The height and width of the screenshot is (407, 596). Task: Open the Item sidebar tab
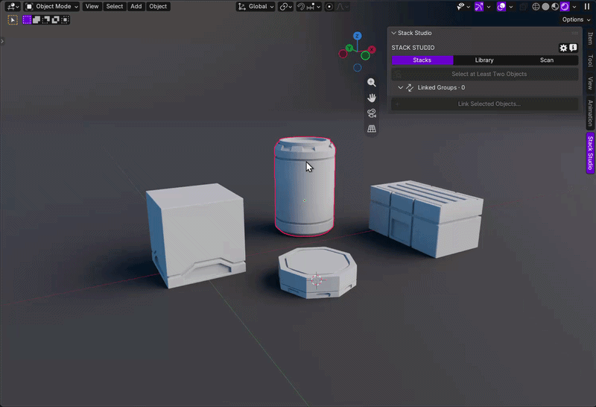pos(590,39)
